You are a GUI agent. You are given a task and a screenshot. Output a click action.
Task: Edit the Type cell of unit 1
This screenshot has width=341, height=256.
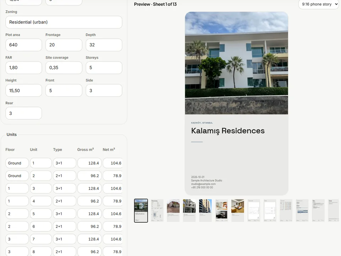[65, 163]
